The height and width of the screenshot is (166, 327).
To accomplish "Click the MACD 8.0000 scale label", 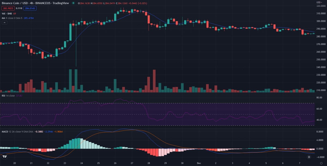I will (320, 132).
